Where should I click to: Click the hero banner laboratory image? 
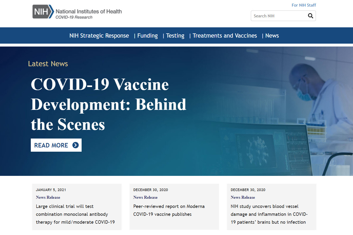tap(276, 105)
